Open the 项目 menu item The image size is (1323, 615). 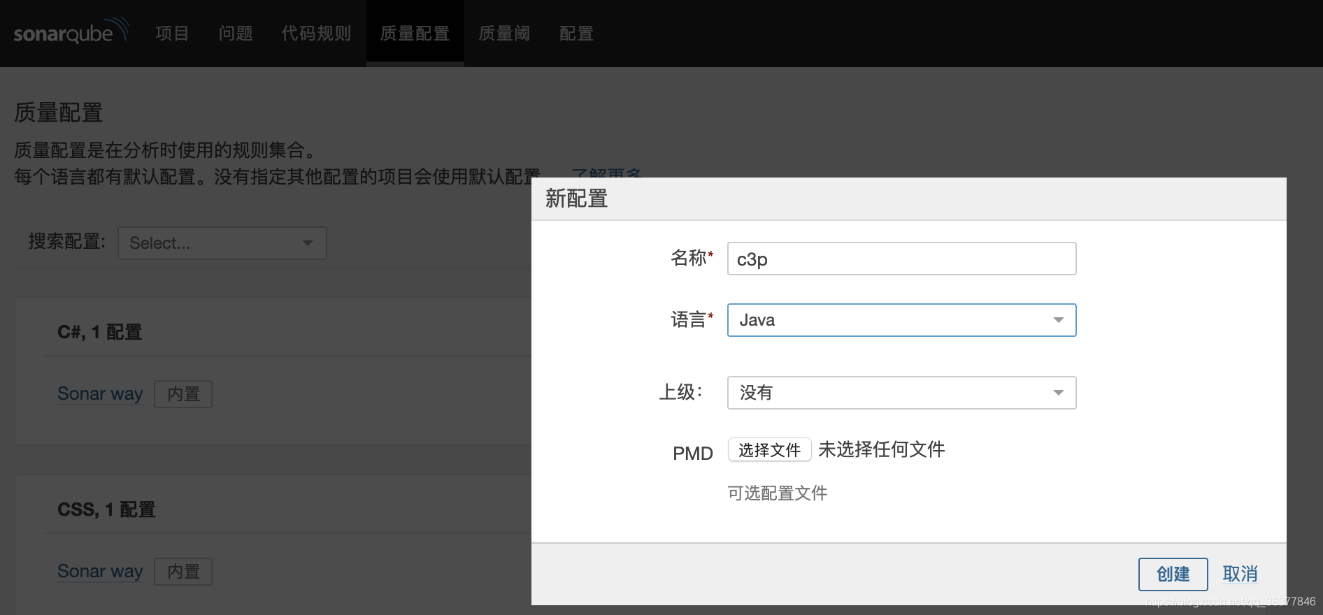(x=172, y=34)
